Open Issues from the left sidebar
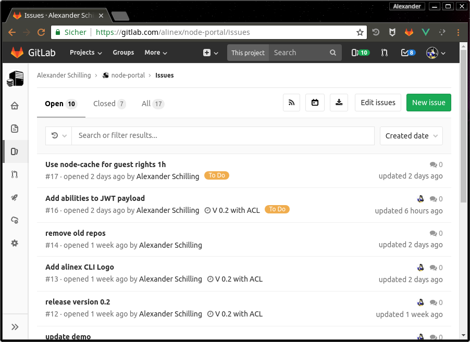Viewport: 470px width, 342px height. tap(15, 151)
